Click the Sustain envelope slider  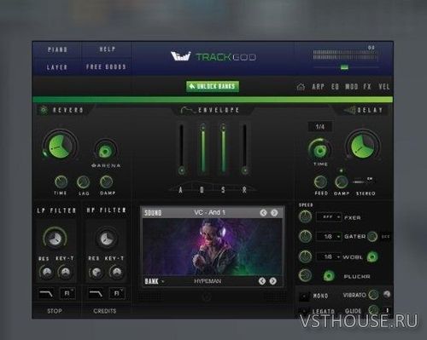224,149
